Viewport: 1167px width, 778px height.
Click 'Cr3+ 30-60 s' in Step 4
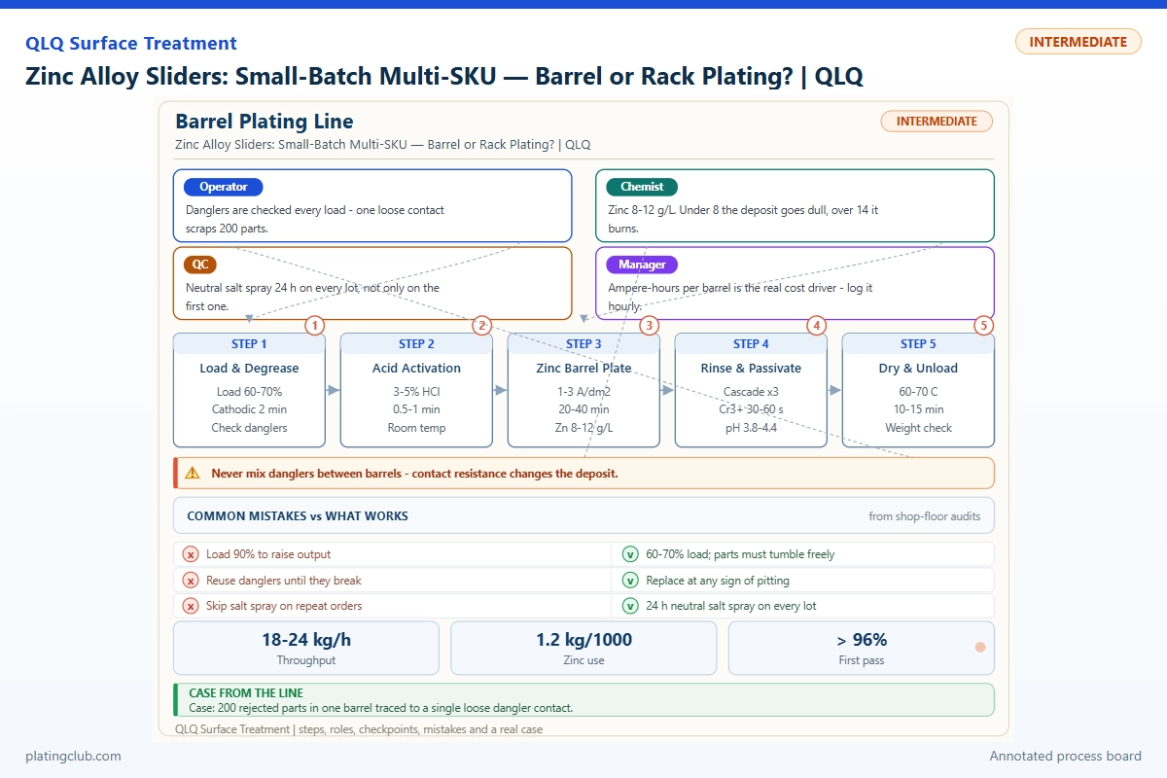[751, 409]
